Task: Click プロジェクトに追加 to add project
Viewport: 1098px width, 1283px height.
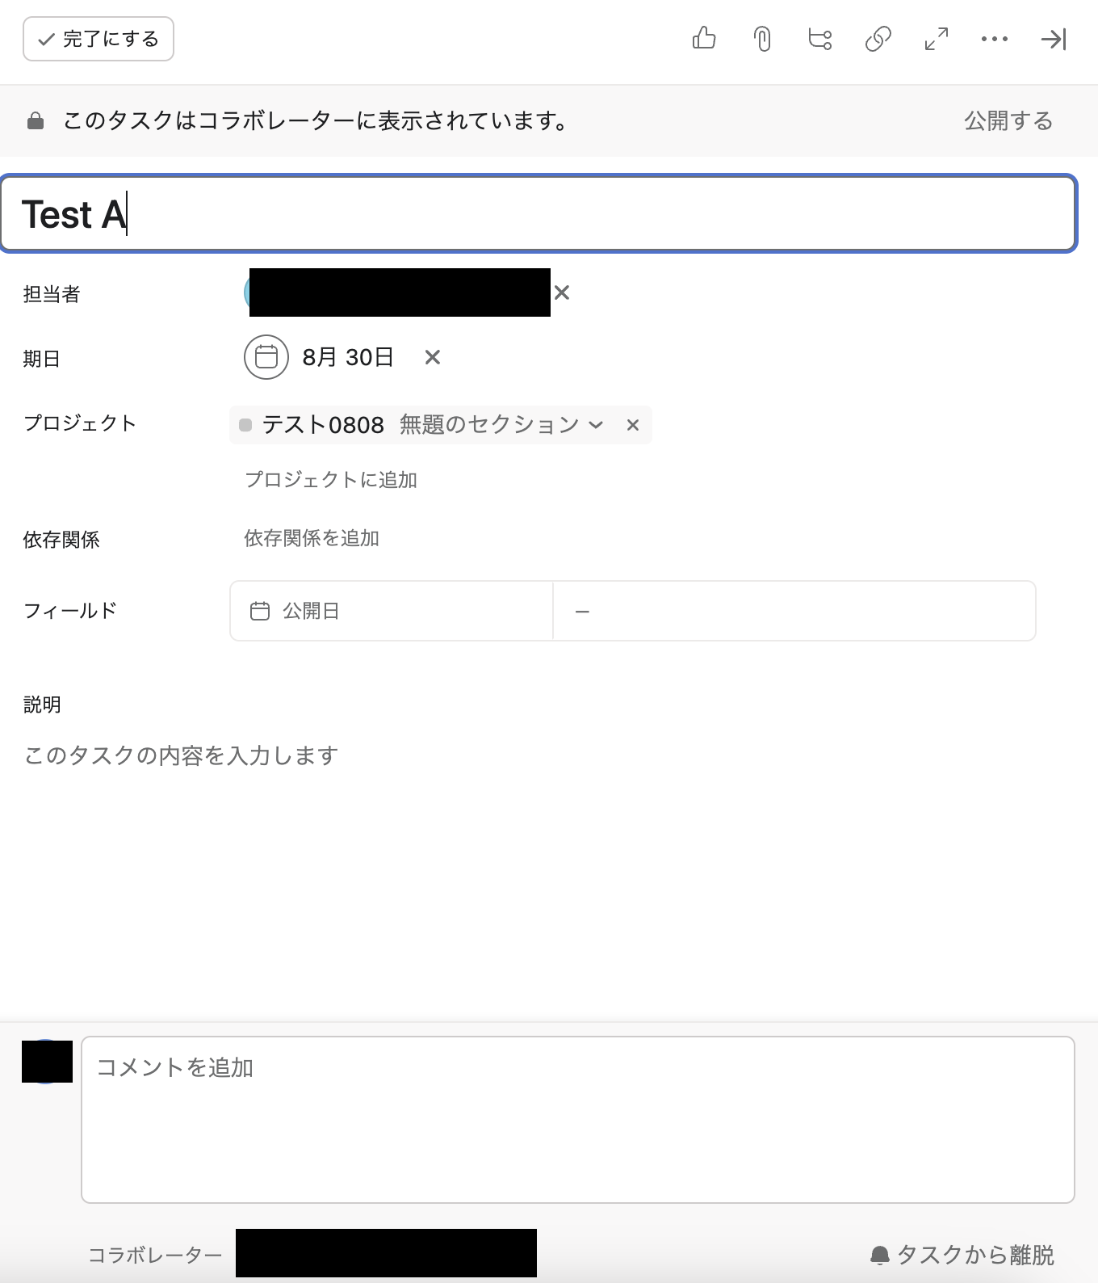Action: [331, 480]
